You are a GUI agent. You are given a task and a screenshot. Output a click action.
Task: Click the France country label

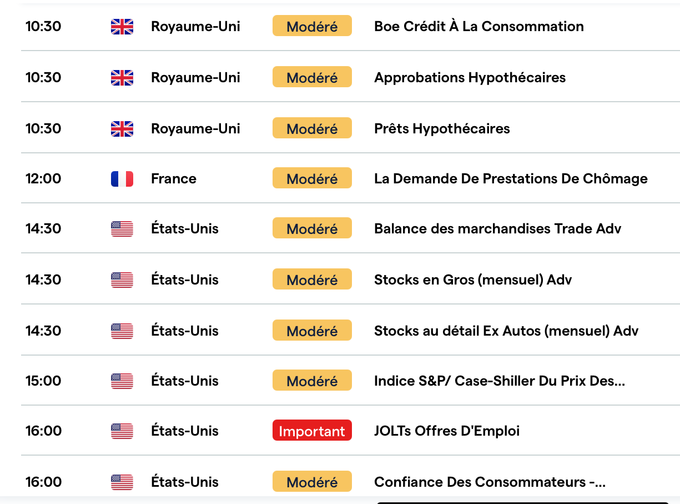point(173,178)
